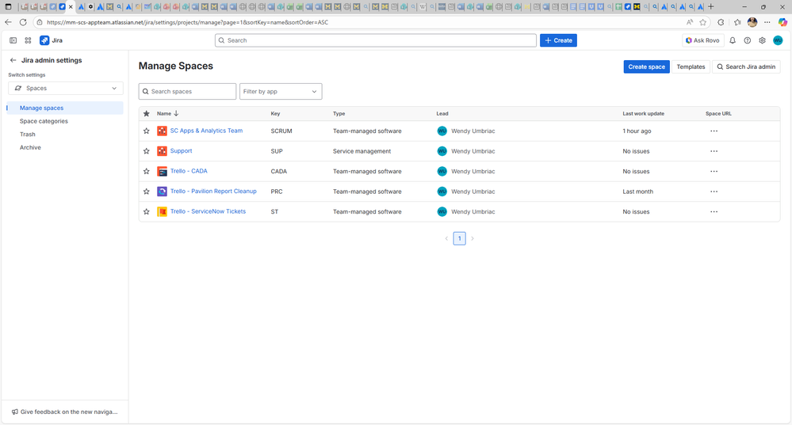
Task: Open the Support space link
Action: click(x=181, y=150)
